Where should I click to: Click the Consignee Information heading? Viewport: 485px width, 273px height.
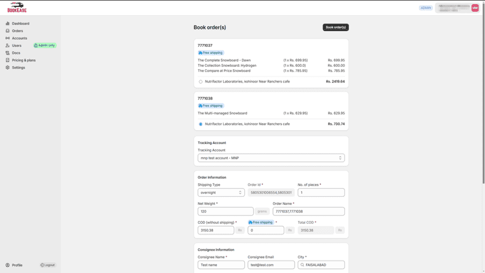(216, 250)
